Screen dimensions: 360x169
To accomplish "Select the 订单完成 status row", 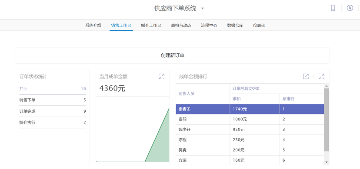I will point(53,111).
